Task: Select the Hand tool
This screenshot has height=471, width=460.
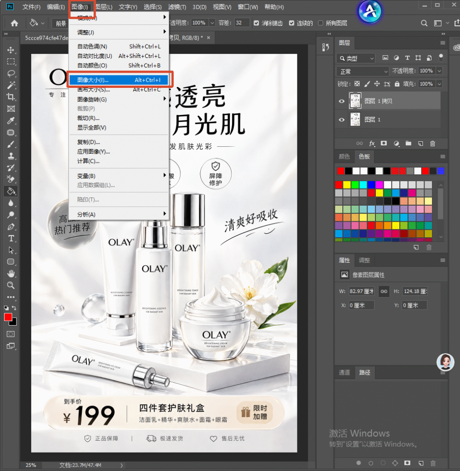Action: 11,274
